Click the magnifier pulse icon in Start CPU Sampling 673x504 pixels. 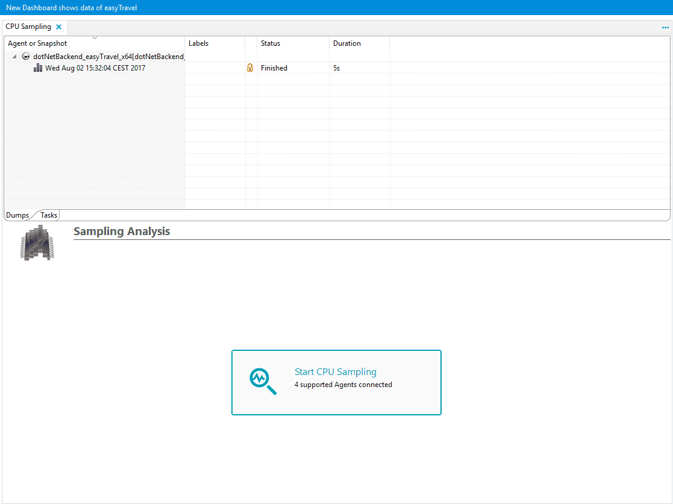tap(263, 381)
